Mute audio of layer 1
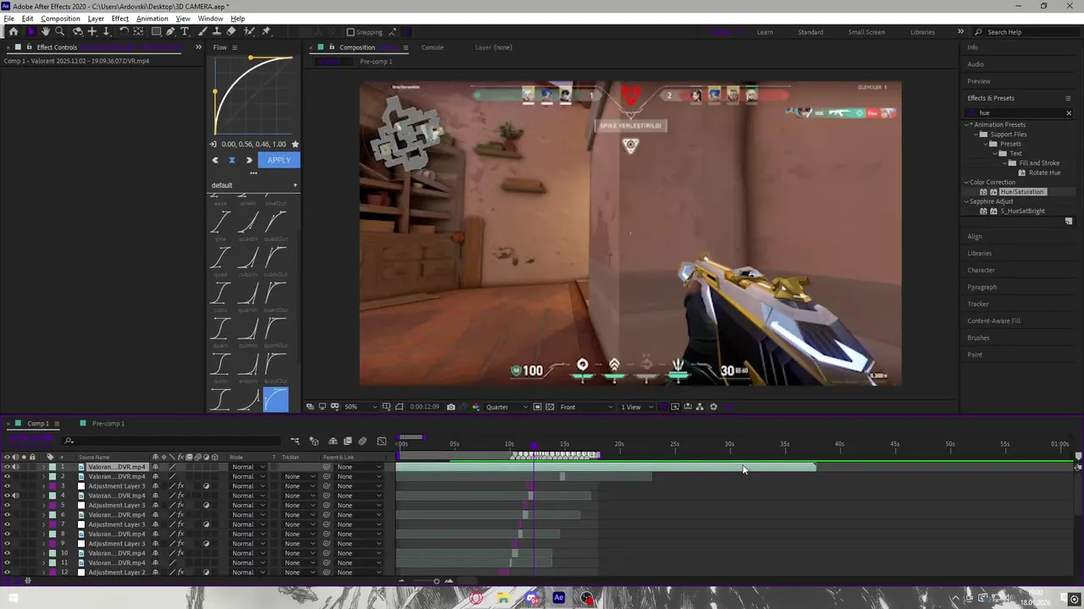1084x609 pixels. [15, 467]
